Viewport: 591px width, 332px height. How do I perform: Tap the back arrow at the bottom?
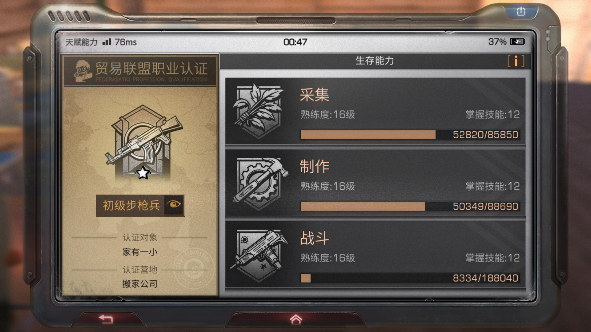coord(107,319)
